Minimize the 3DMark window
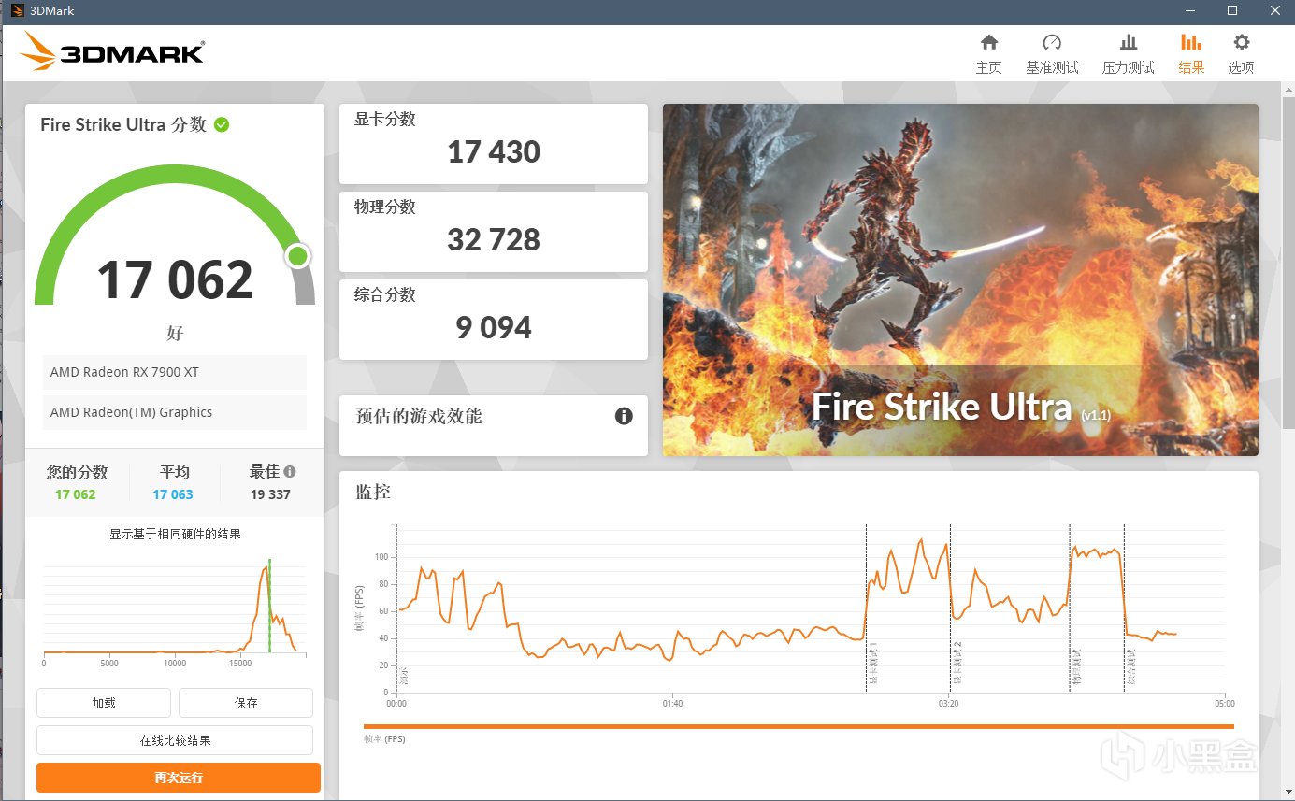The height and width of the screenshot is (801, 1295). click(1188, 10)
